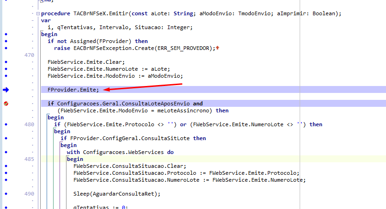
Task: Click gutter dot beside 'Emite.ModoEnvio := aModoEnvio'
Action: pyautogui.click(x=6, y=76)
